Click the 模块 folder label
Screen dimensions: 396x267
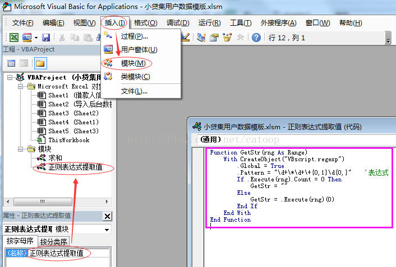(x=44, y=149)
